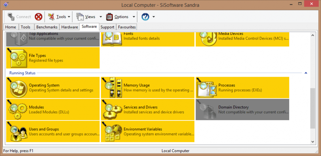Click 'Local Computer' in status bar

point(175,151)
